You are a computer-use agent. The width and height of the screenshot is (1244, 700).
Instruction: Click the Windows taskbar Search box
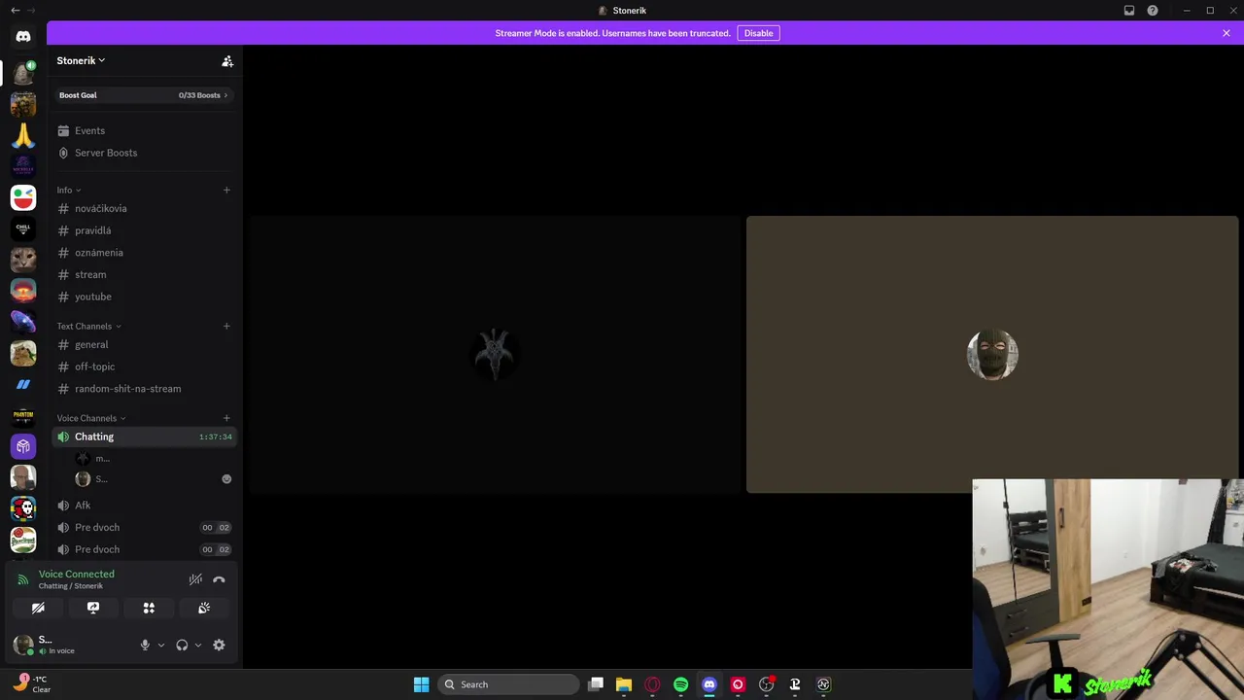tap(509, 684)
